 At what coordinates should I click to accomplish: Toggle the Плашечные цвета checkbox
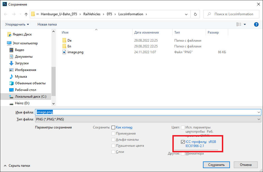coord(113,146)
